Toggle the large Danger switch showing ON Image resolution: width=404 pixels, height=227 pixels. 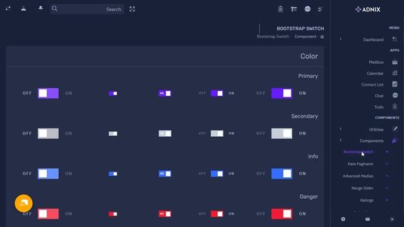(282, 214)
